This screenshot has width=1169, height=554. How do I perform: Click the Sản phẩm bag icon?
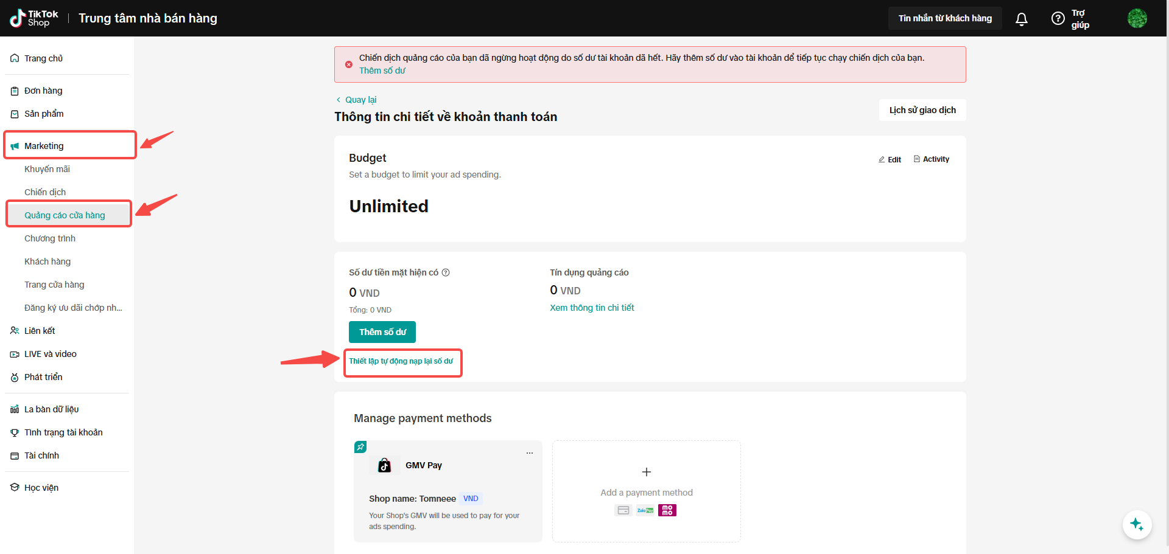15,114
